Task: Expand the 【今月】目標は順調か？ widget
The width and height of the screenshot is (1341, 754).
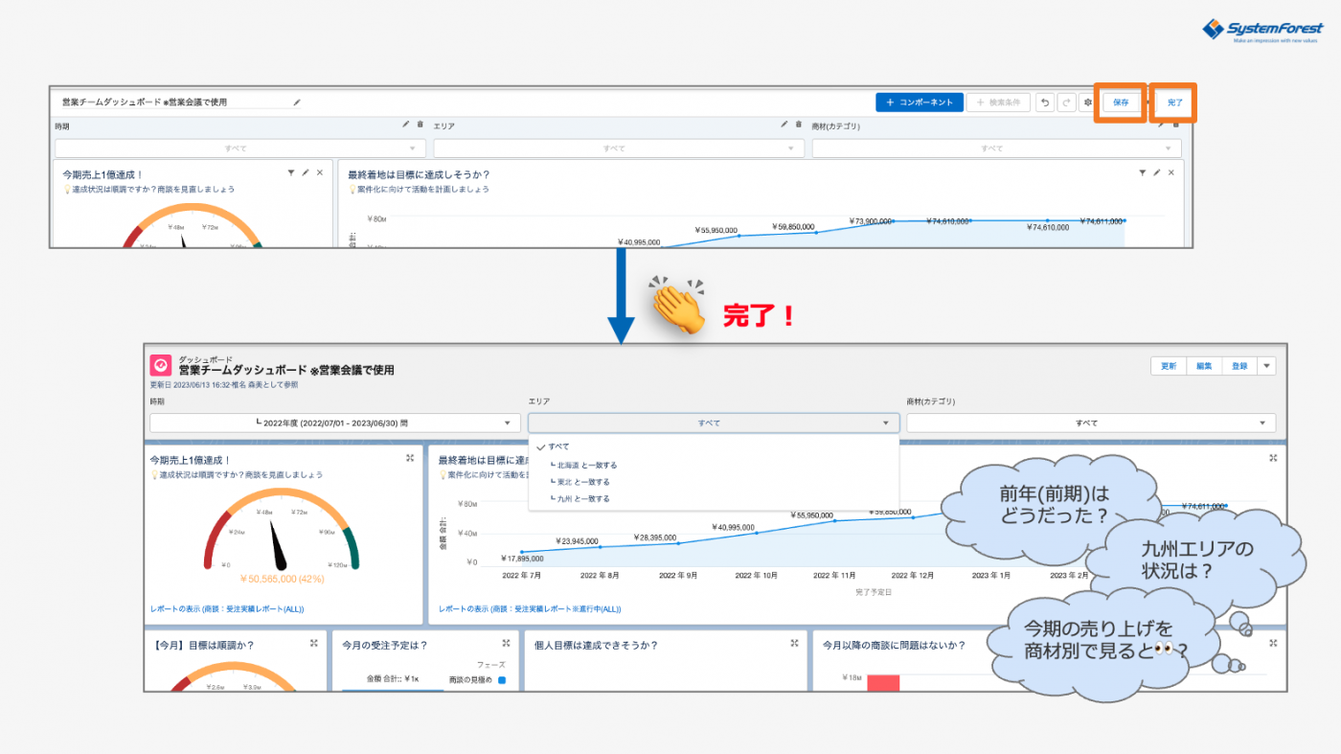Action: [x=313, y=643]
